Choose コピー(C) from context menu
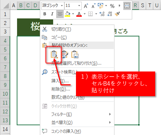Image resolution: width=161 pixels, height=135 pixels. tap(59, 37)
